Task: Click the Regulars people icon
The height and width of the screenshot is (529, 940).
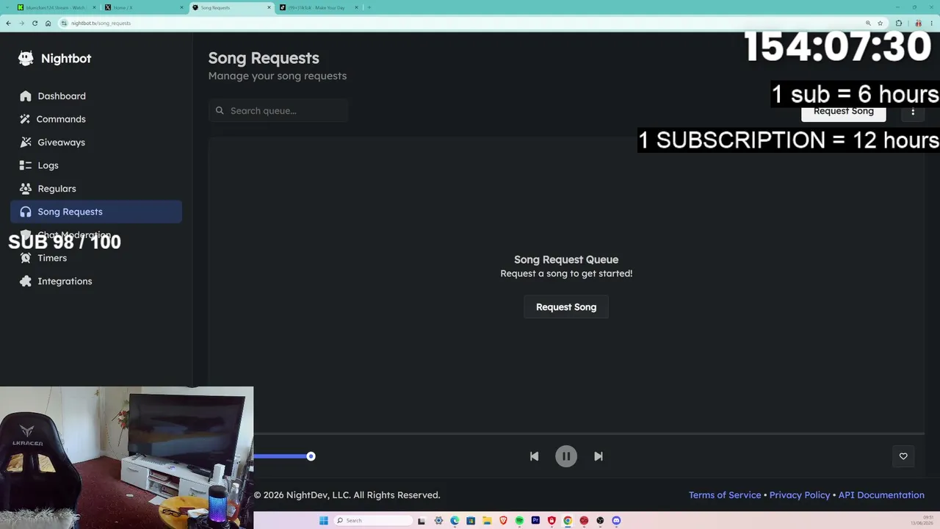Action: (x=26, y=189)
